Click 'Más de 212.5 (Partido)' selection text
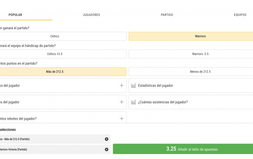The height and width of the screenshot is (159, 253). pyautogui.click(x=17, y=139)
